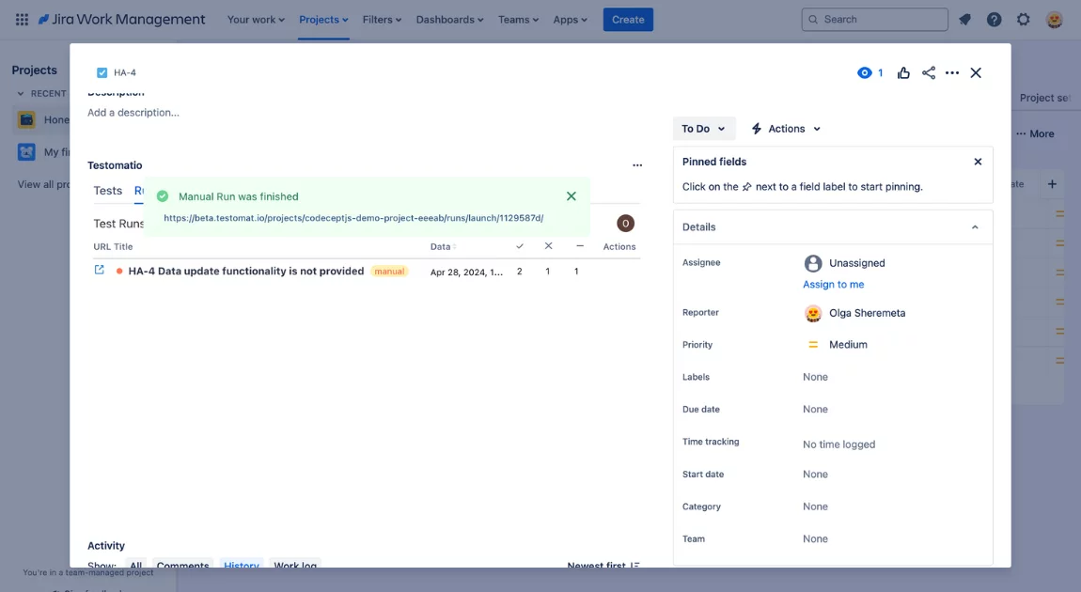Image resolution: width=1081 pixels, height=592 pixels.
Task: Open the help question mark icon
Action: tap(994, 20)
